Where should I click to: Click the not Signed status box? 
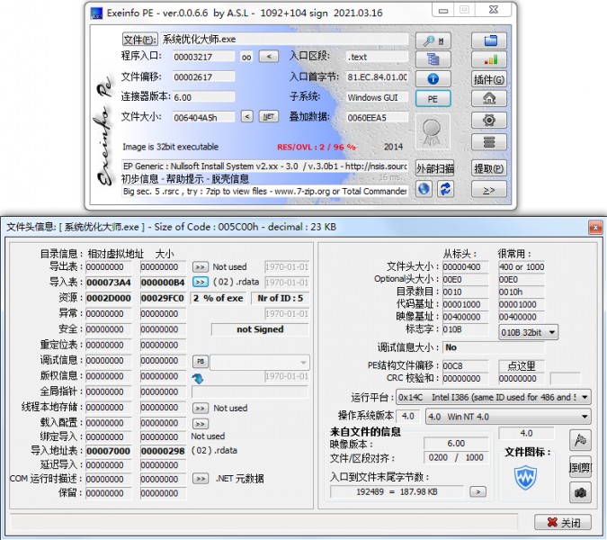(260, 329)
